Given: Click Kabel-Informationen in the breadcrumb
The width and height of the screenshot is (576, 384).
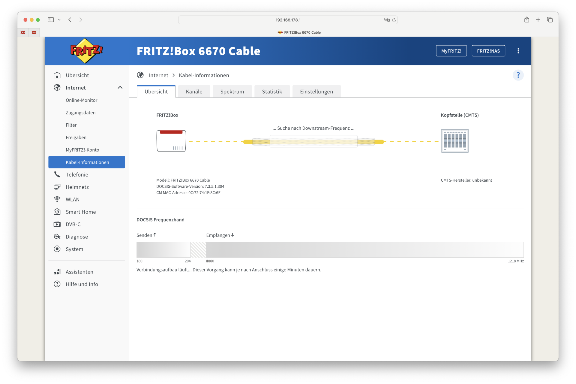Looking at the screenshot, I should point(204,75).
